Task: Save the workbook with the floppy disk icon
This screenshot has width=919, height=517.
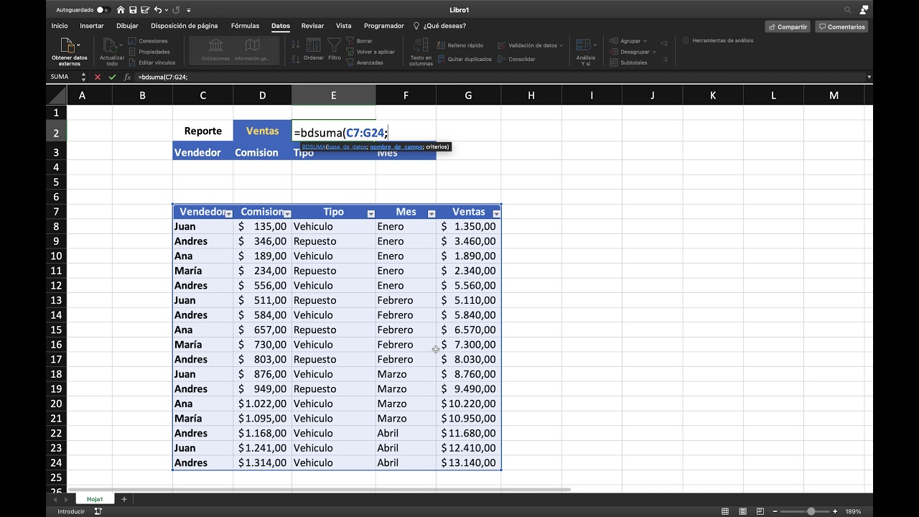Action: pyautogui.click(x=133, y=10)
